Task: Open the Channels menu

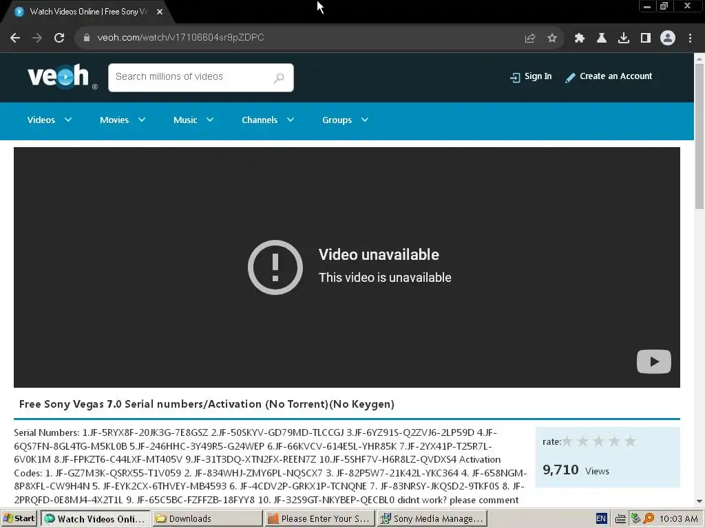Action: [260, 120]
